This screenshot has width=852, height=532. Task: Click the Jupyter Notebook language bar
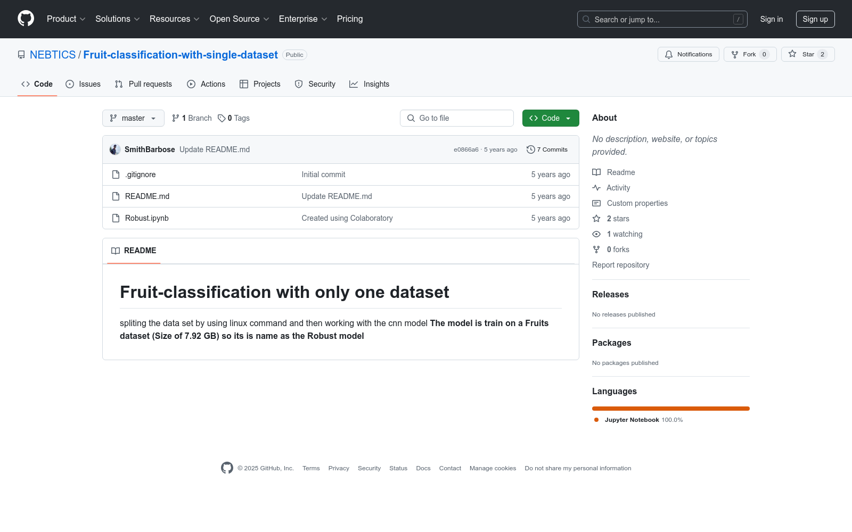tap(671, 409)
